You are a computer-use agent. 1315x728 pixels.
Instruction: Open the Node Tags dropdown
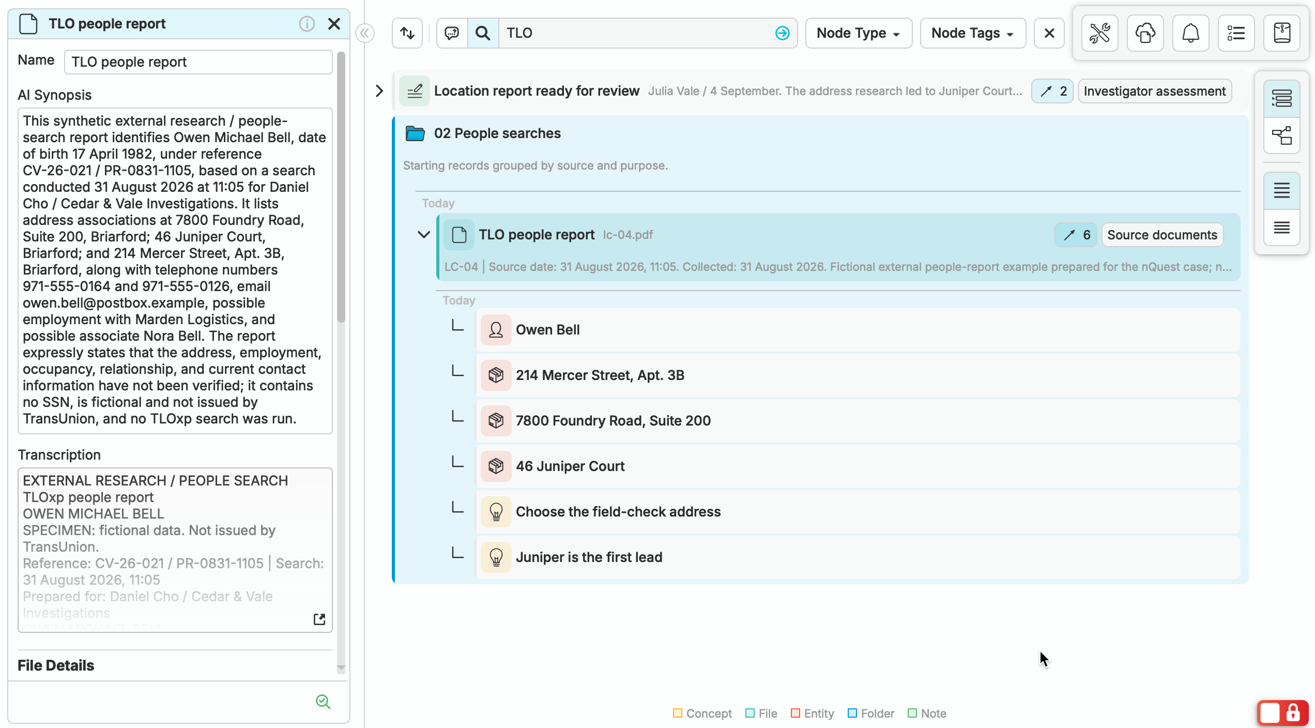pyautogui.click(x=973, y=33)
